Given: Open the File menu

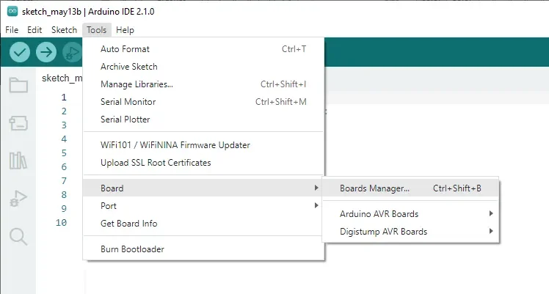Looking at the screenshot, I should coord(12,30).
